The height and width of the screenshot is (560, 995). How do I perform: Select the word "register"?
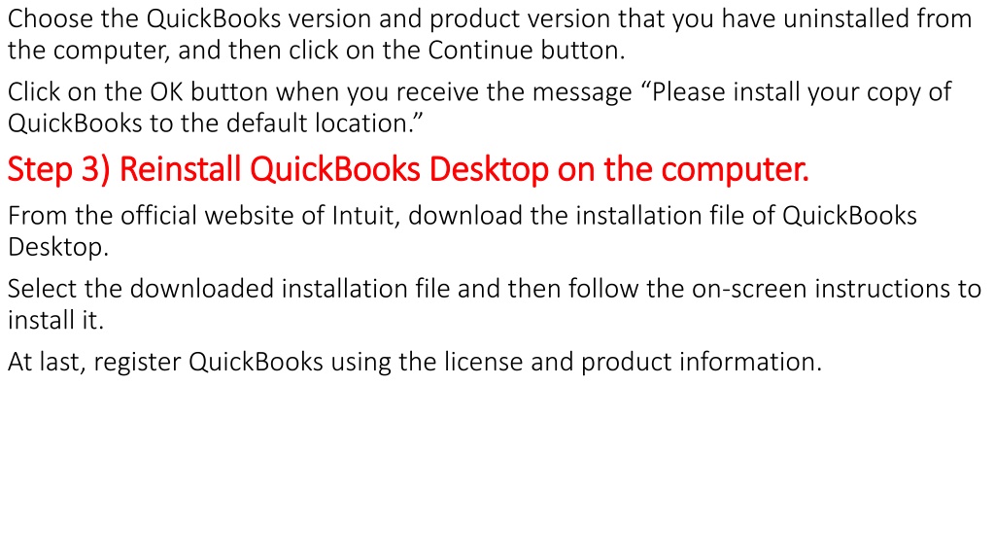137,364
